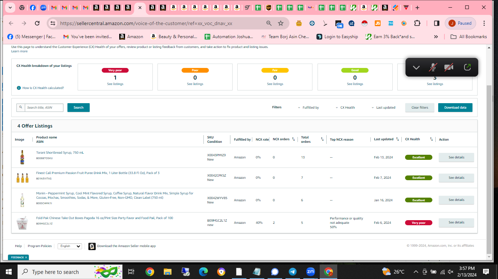
Task: Open the Chrome Extensions puzzle icon
Action: 417,23
